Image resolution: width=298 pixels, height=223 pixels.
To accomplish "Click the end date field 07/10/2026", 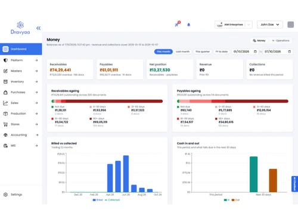I will point(278,52).
